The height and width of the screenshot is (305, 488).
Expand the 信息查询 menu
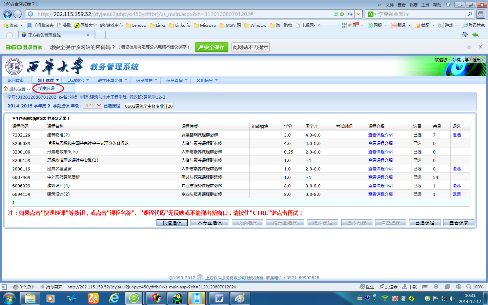(x=176, y=80)
